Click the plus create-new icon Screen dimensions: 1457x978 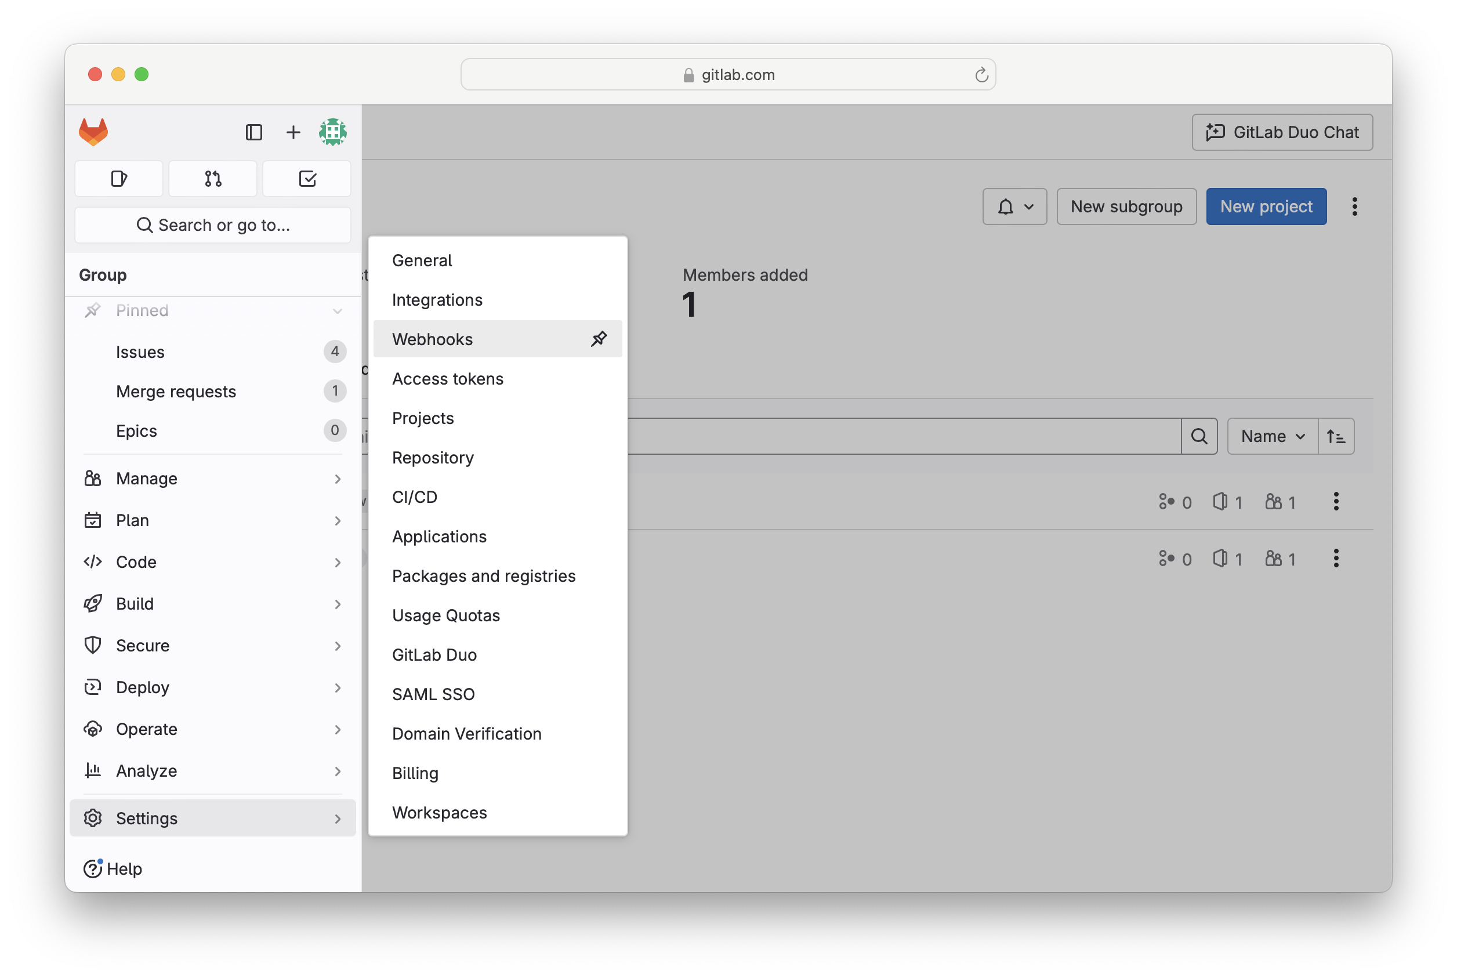click(293, 132)
